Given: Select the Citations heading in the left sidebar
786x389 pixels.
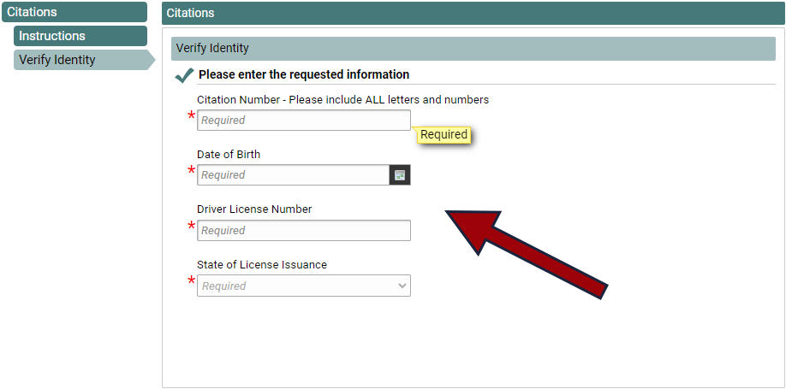Looking at the screenshot, I should click(x=74, y=12).
